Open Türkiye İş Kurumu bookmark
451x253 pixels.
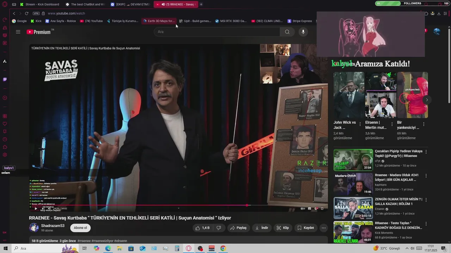(122, 21)
